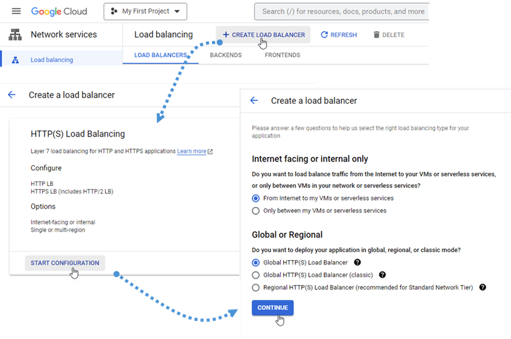Viewport: 511px width, 339px height.
Task: Select Only between my VMs option
Action: tap(255, 211)
